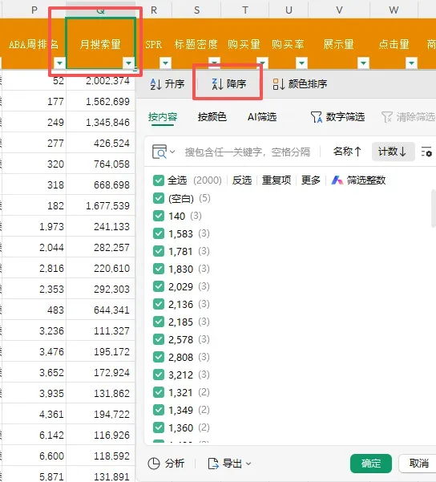Viewport: 436px width, 482px height.
Task: Open SPR column filter dropdown
Action: 165,63
